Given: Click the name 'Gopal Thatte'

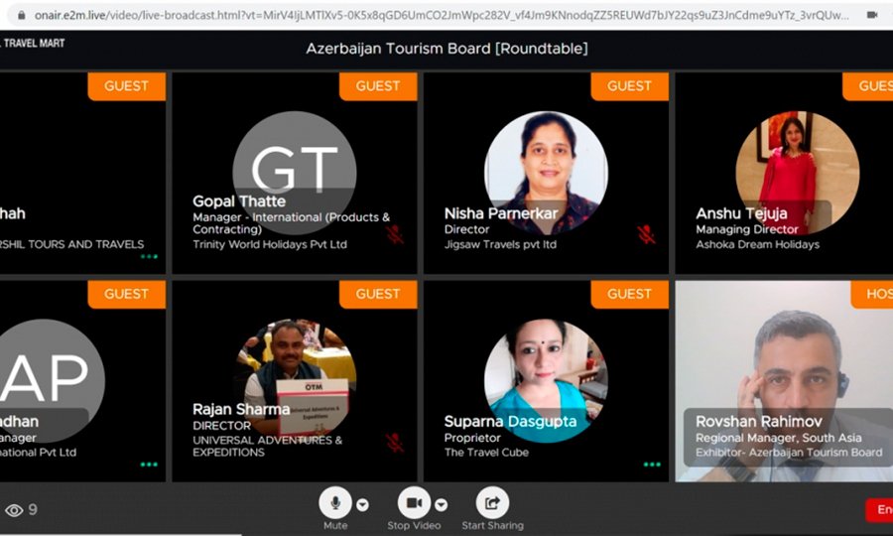Looking at the screenshot, I should coord(239,201).
